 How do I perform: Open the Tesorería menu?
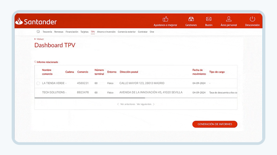(x=47, y=32)
